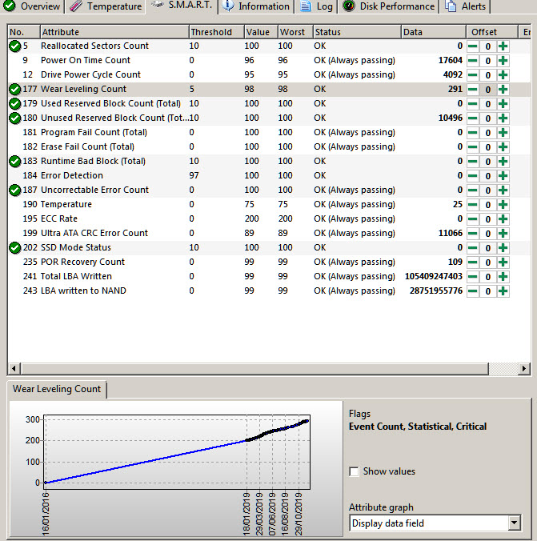Decrease offset for Wear Leveling Count
Viewport: 537px width, 541px height.
(473, 90)
